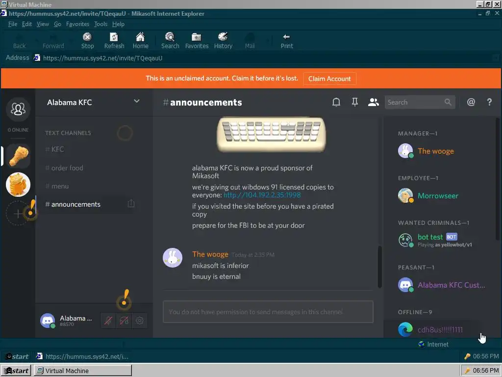The width and height of the screenshot is (502, 377).
Task: Click the search magnifier icon in channel header
Action: click(x=448, y=102)
